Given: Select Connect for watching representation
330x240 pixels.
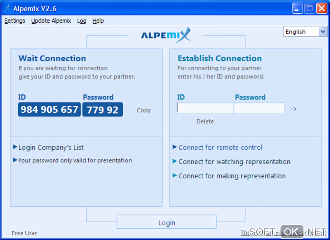Looking at the screenshot, I should point(234,162).
